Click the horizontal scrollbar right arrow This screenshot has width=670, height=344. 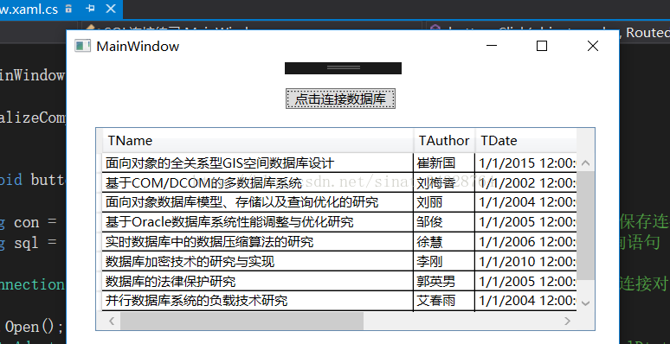click(568, 321)
